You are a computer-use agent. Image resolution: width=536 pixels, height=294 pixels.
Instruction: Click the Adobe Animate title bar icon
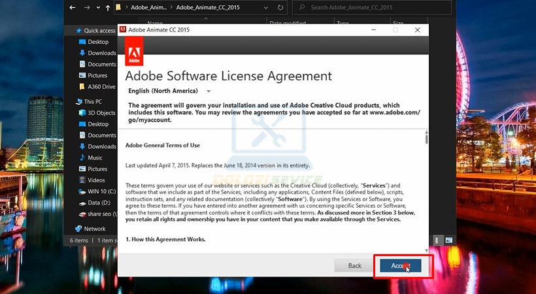[x=123, y=30]
